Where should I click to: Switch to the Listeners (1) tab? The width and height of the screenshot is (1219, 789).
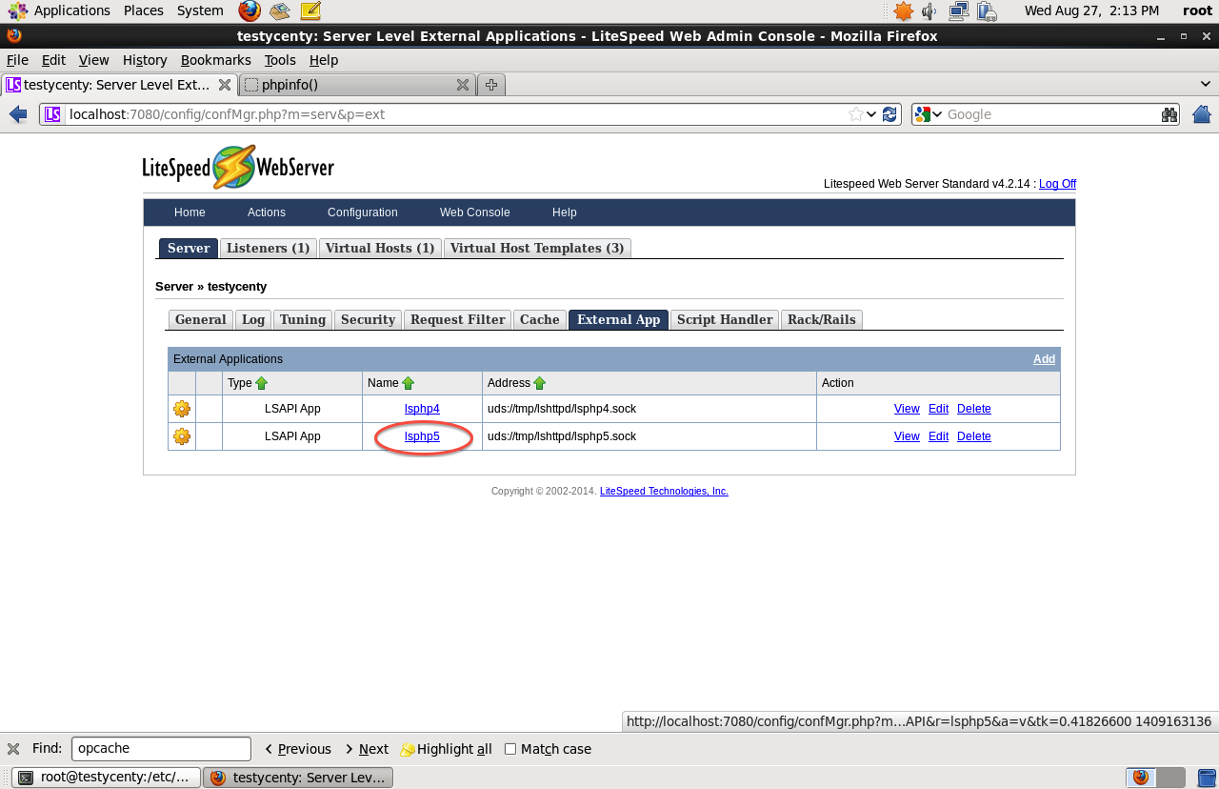[x=269, y=248]
